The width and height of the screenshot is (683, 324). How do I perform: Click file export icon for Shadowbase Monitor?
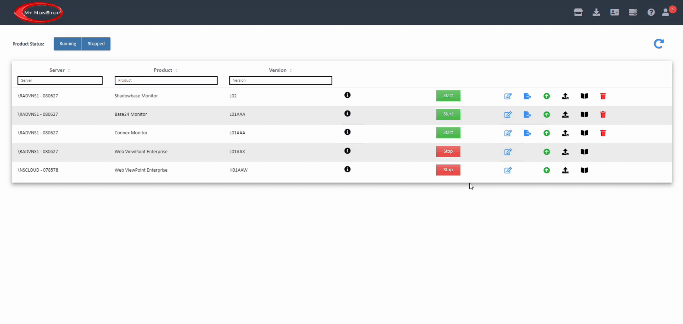pyautogui.click(x=527, y=96)
